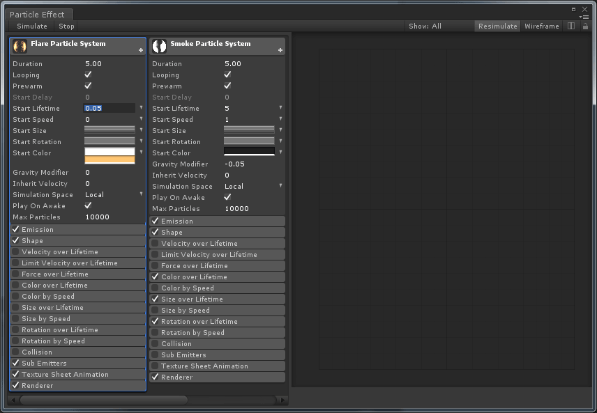
Task: Toggle the split view layout icon
Action: click(571, 26)
